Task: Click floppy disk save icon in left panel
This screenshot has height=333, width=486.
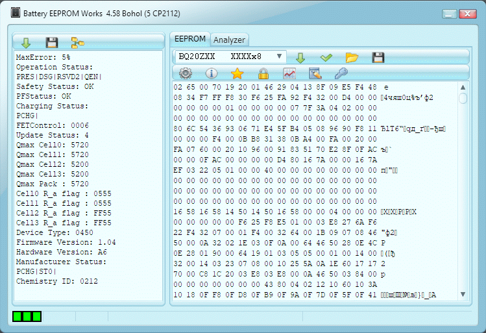Action: [52, 42]
